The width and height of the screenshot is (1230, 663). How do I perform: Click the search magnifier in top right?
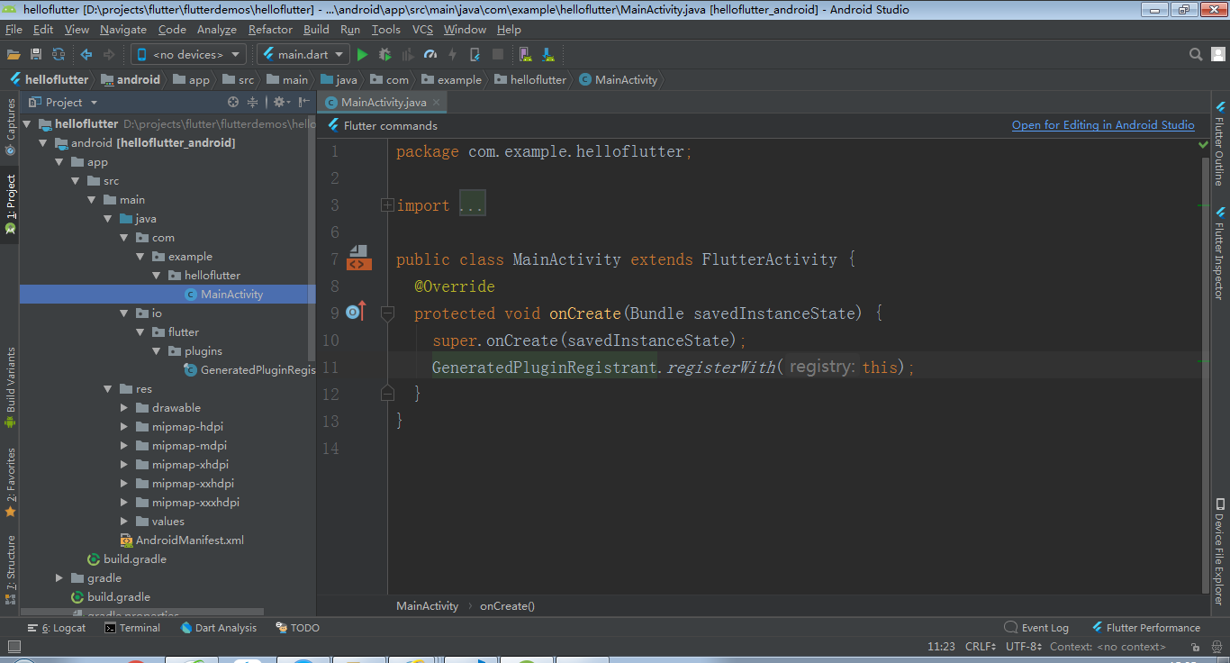(1196, 54)
